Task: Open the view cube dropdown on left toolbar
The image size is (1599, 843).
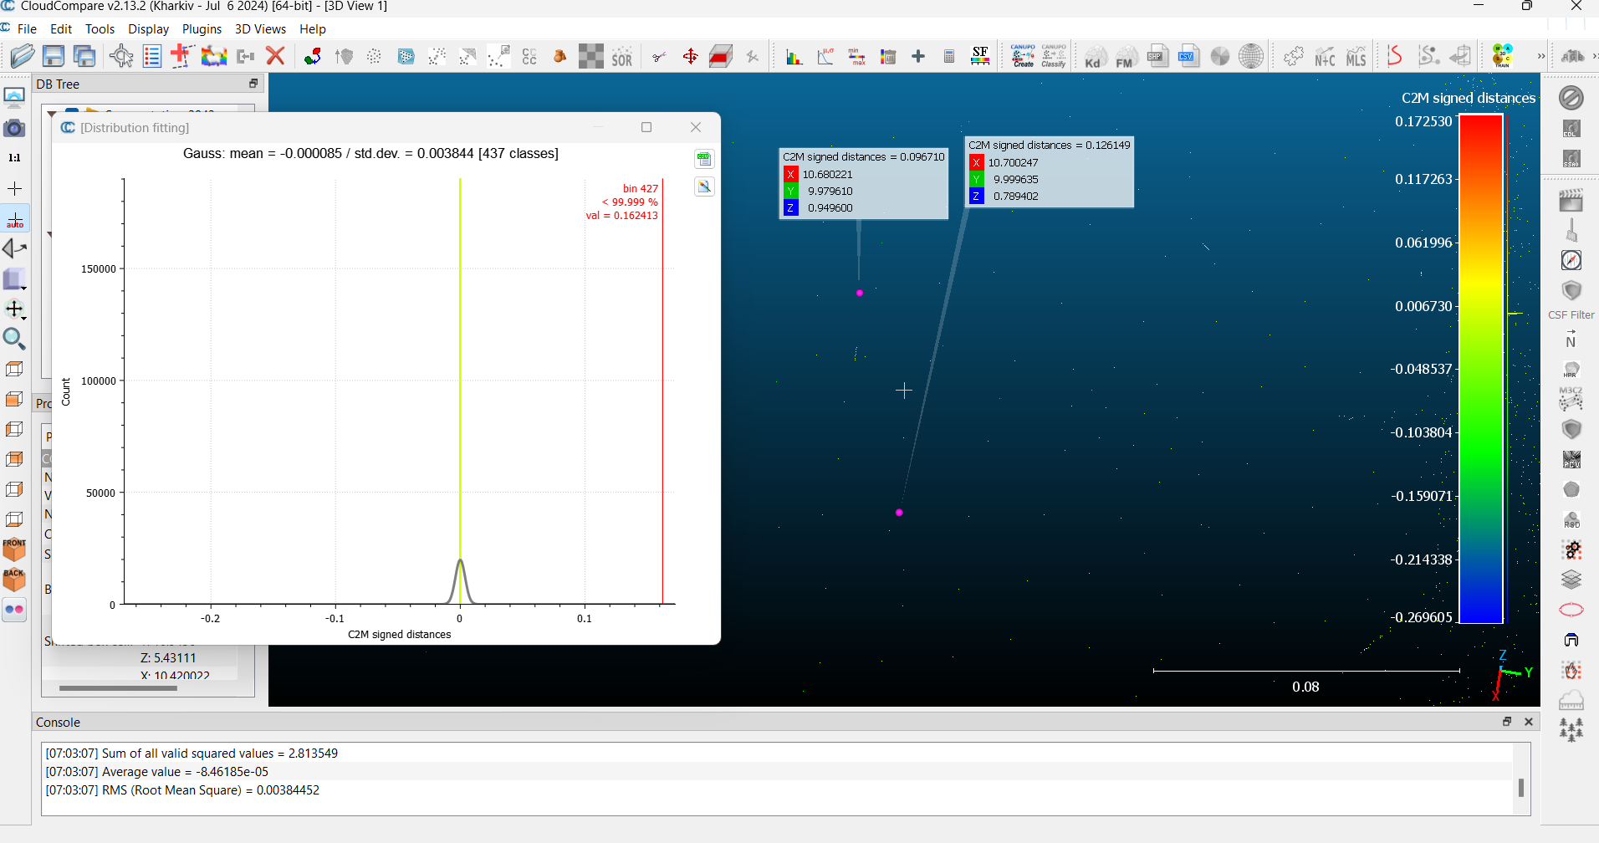Action: tap(15, 279)
